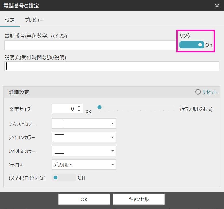This screenshot has width=224, height=209.
Task: Click the 説明文 text input field
Action: pyautogui.click(x=112, y=66)
